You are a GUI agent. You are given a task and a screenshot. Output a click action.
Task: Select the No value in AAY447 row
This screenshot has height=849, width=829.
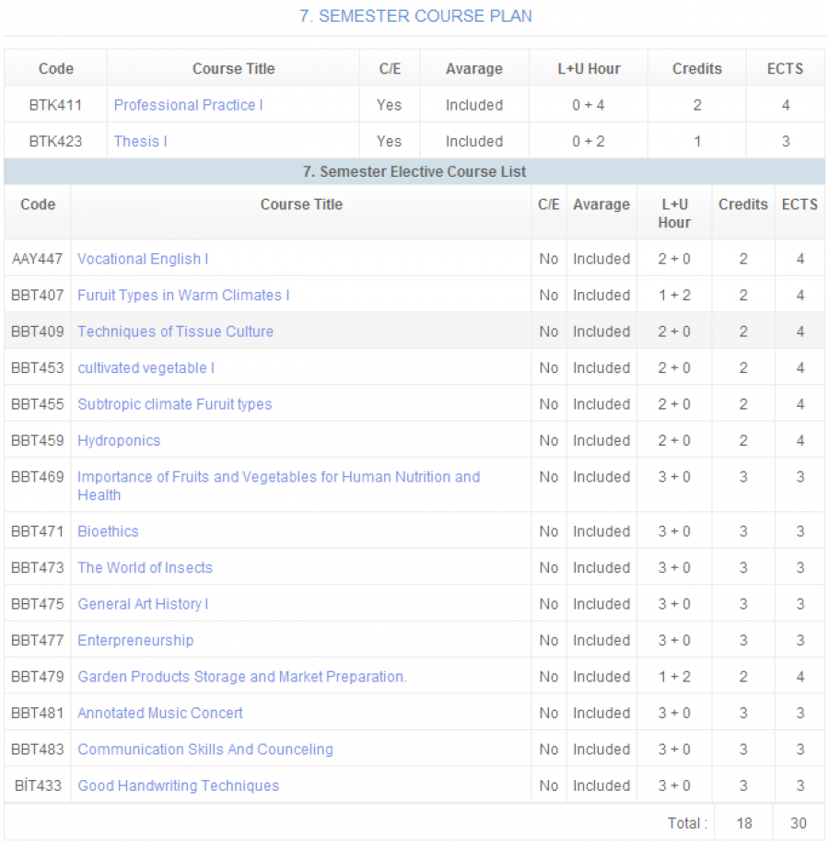(x=548, y=259)
